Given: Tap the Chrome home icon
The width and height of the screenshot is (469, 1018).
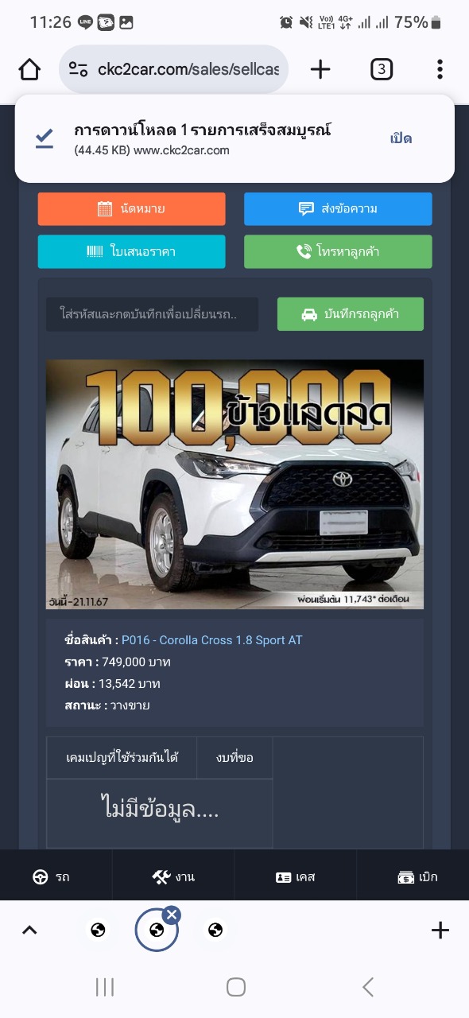Looking at the screenshot, I should pos(29,70).
